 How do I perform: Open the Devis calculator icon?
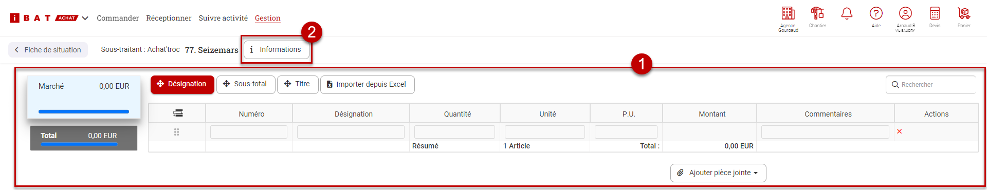(935, 13)
